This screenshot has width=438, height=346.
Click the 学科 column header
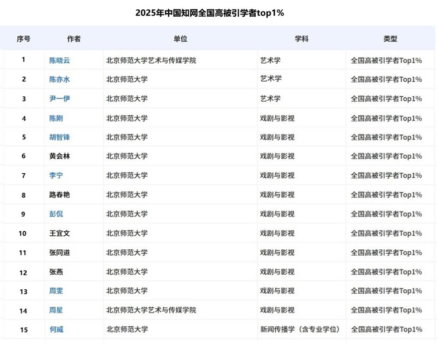(301, 39)
